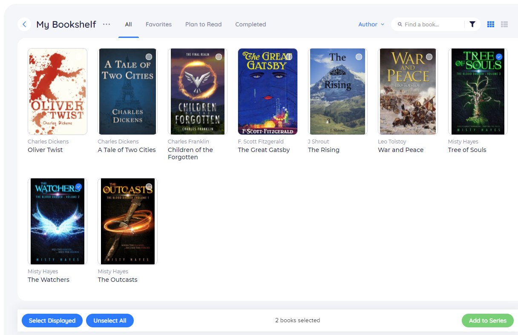Open the Children of the Forgotten cover

(x=198, y=92)
